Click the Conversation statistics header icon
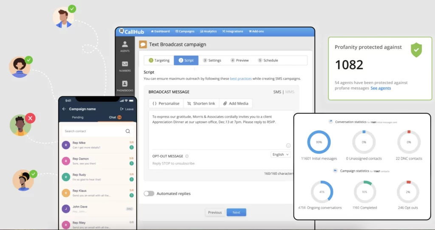This screenshot has width=435, height=230. click(x=330, y=122)
